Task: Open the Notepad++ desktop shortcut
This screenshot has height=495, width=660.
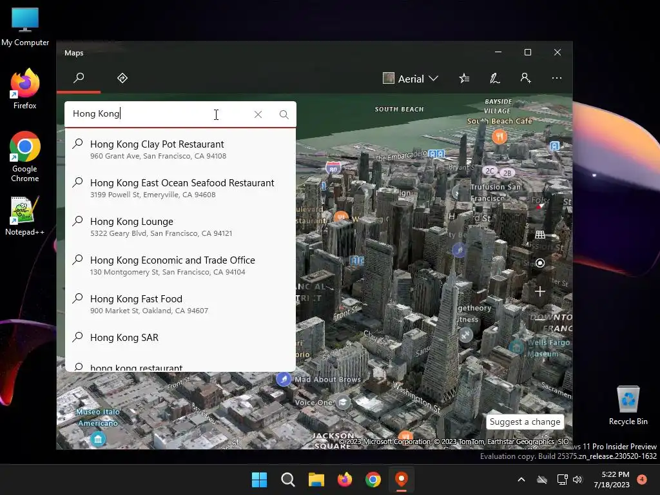Action: (25, 216)
